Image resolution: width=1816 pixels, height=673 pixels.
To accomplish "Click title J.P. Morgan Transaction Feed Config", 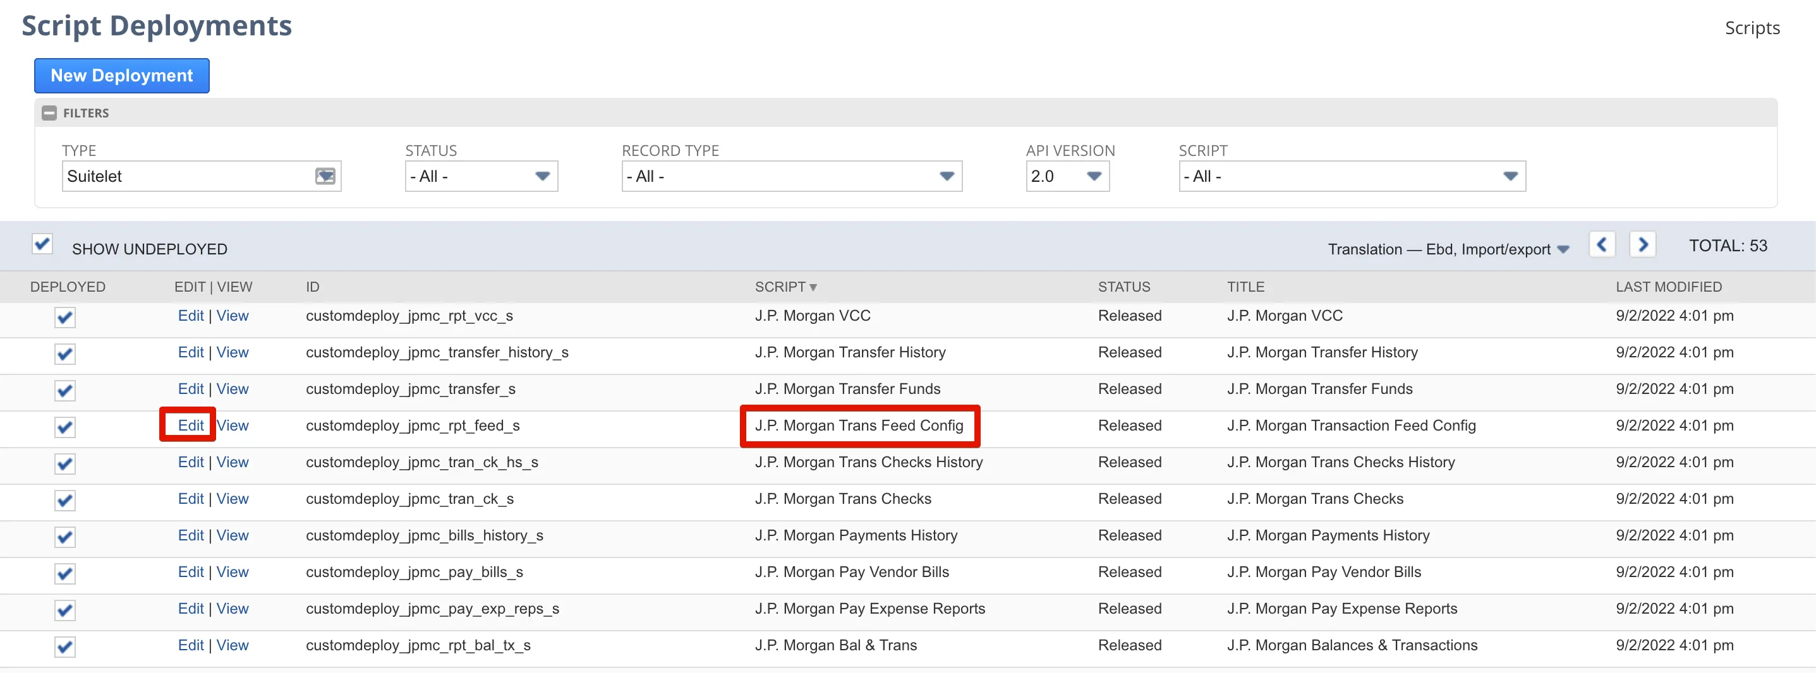I will 1352,426.
